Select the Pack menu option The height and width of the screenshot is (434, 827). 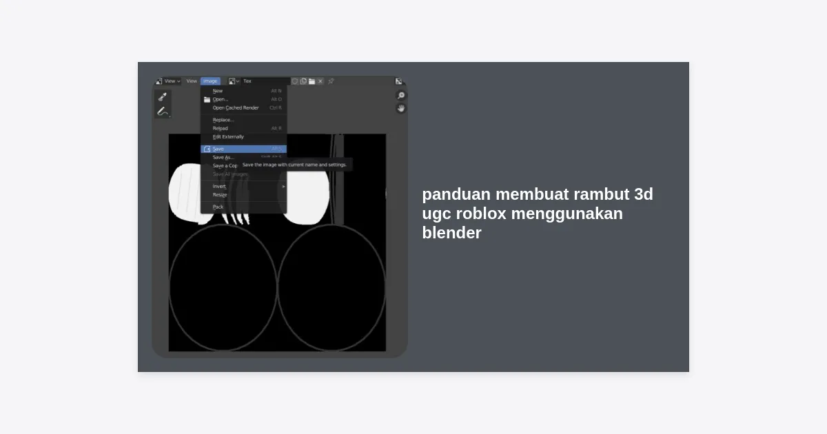coord(218,207)
